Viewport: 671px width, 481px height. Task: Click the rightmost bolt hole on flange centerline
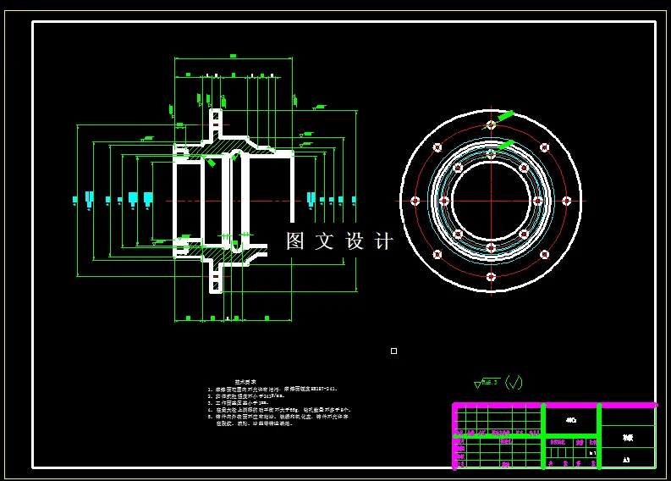click(567, 201)
